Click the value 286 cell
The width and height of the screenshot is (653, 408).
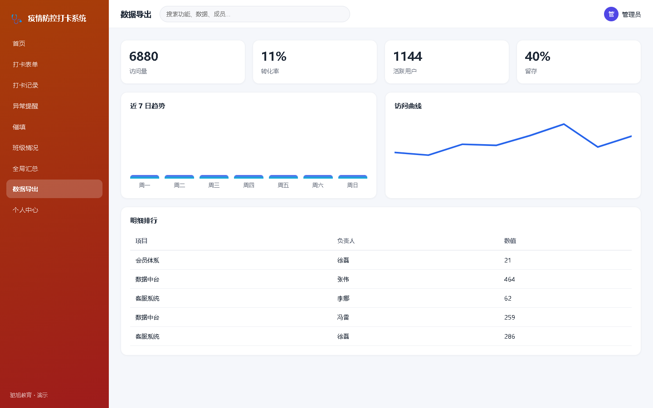[510, 336]
